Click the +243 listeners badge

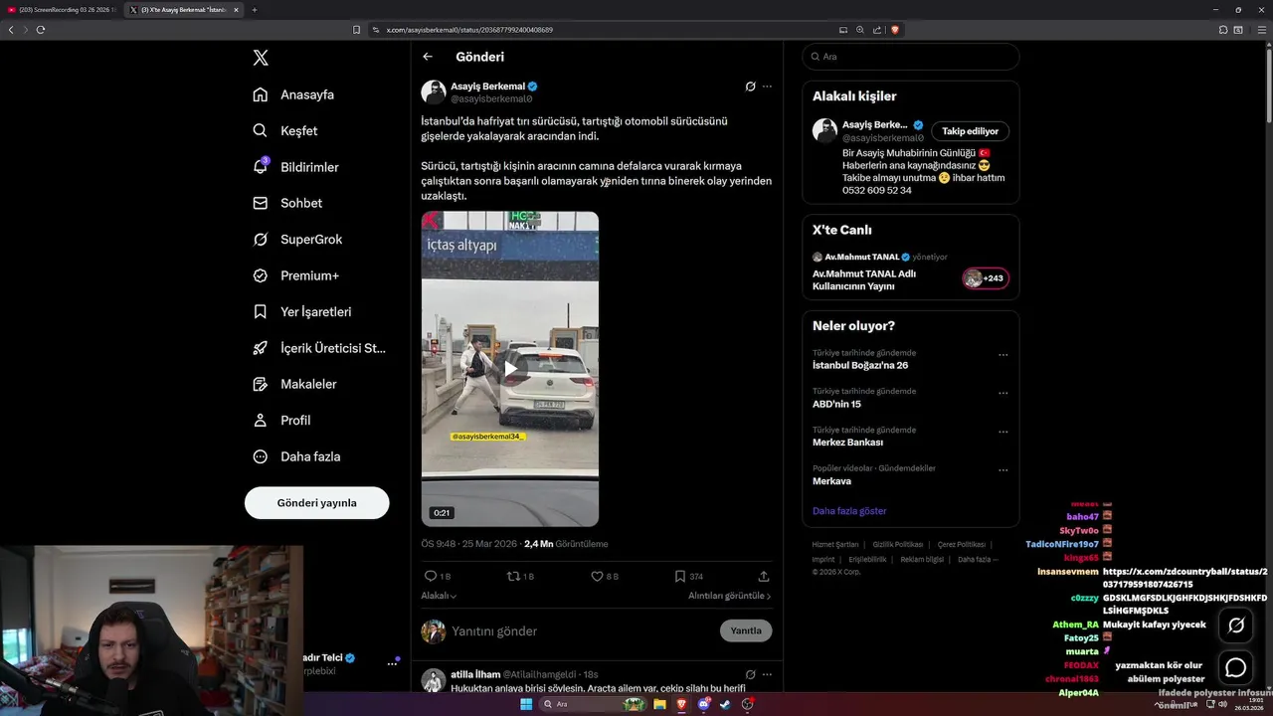pos(986,278)
